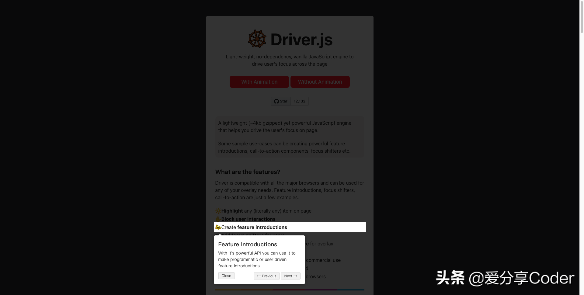Advance with the Next button
Viewport: 584px width, 295px height.
[x=290, y=276]
